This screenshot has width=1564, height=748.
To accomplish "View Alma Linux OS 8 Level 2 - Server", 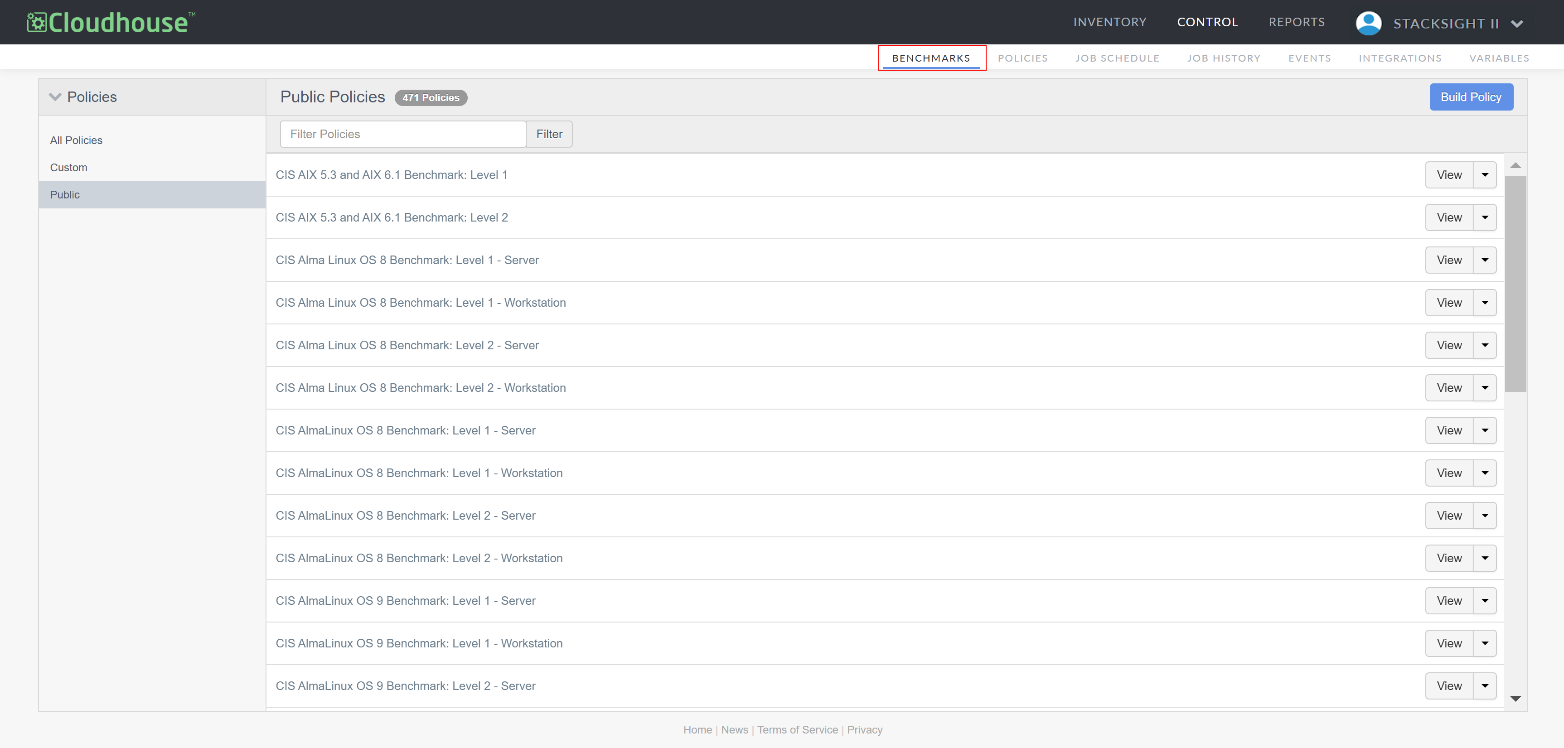I will (x=1449, y=345).
